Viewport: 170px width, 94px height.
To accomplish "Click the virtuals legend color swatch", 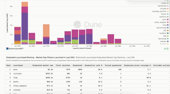I will pyautogui.click(x=168, y=9).
